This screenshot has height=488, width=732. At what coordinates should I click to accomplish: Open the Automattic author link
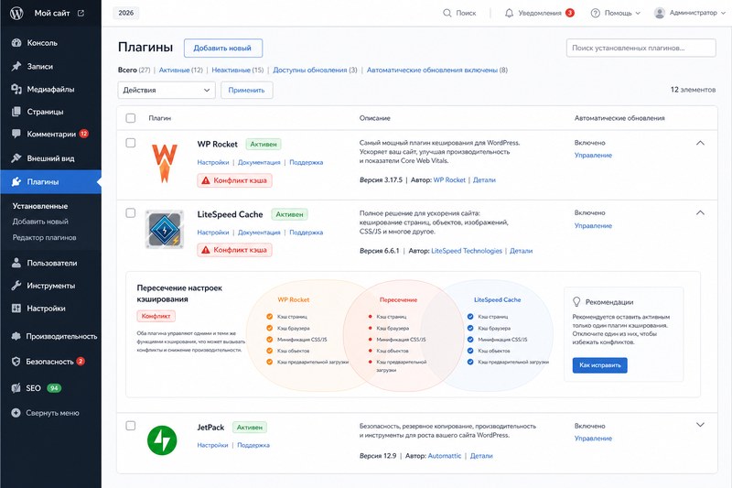point(445,456)
